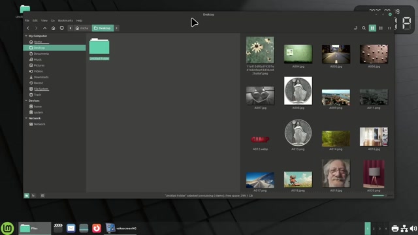Switch to compact view
This screenshot has height=235, width=418.
coord(389,28)
